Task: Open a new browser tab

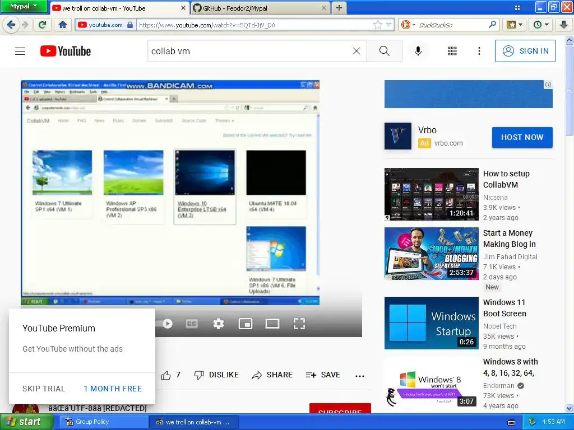Action: coord(339,8)
